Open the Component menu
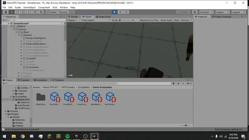Image resolution: width=249 pixels, height=140 pixels. point(44,7)
